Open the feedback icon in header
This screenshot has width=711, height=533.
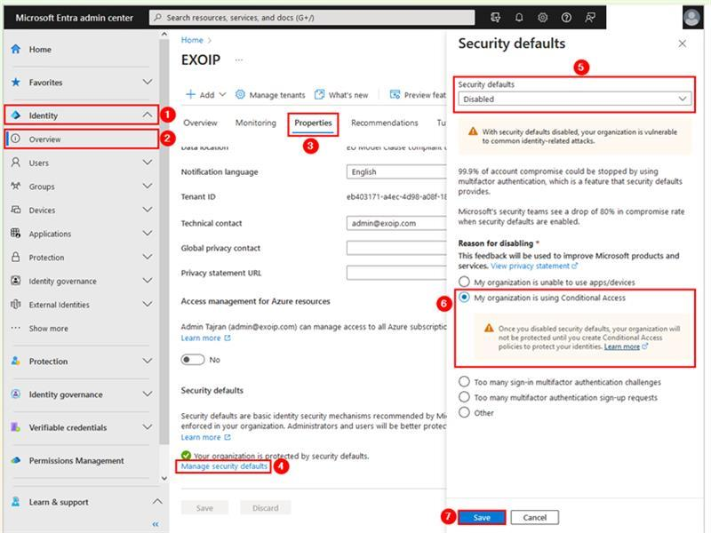tap(590, 18)
